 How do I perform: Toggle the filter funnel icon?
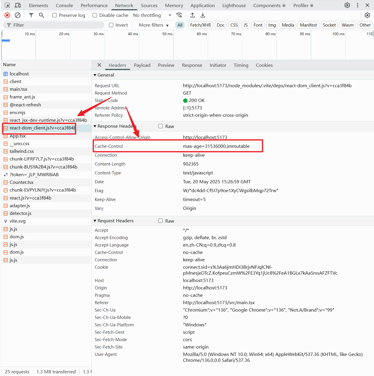(x=31, y=15)
